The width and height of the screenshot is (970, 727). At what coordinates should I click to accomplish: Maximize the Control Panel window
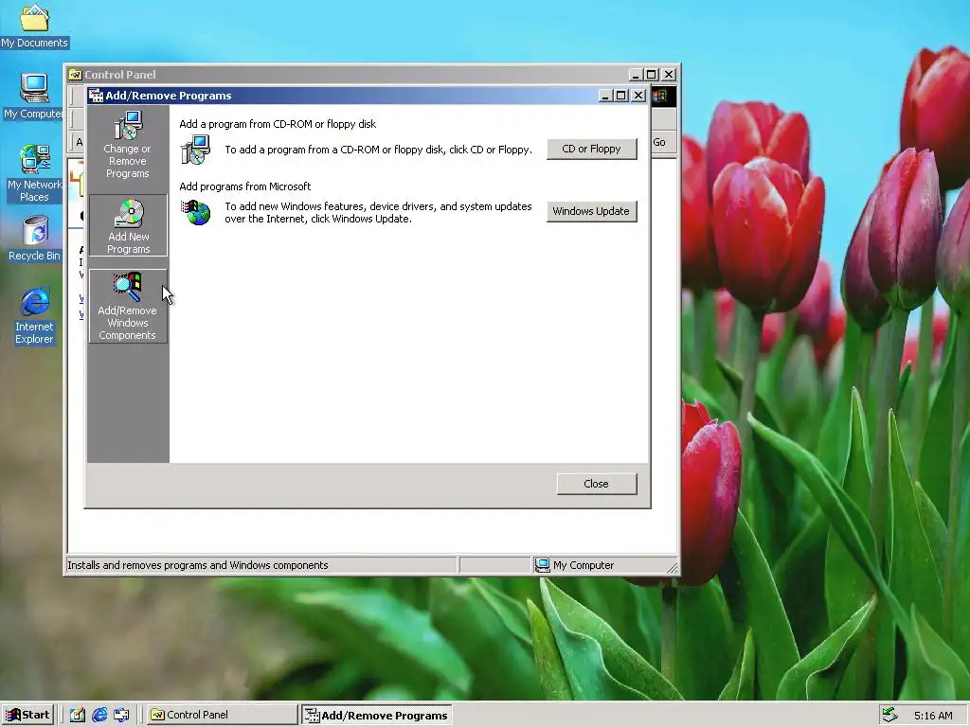click(x=651, y=75)
